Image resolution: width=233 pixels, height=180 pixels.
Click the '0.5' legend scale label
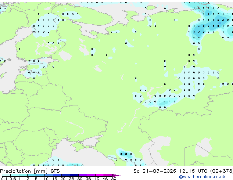click(13, 179)
